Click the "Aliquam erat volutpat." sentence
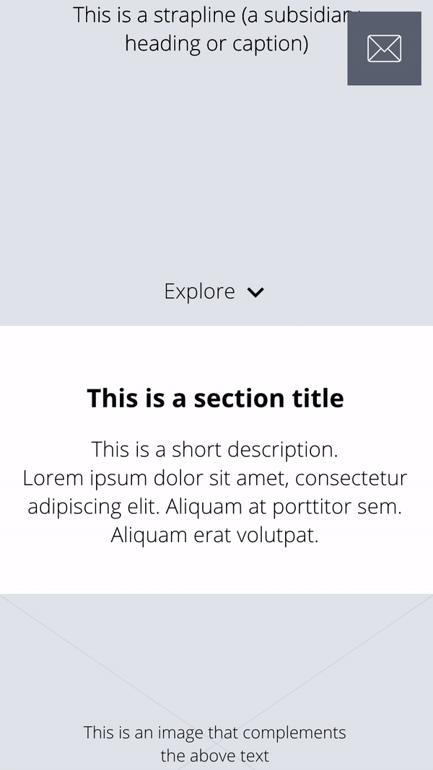This screenshot has height=770, width=433. pos(214,536)
